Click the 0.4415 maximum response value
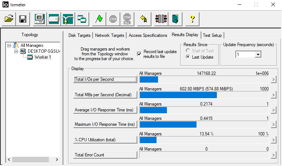 (x=206, y=118)
